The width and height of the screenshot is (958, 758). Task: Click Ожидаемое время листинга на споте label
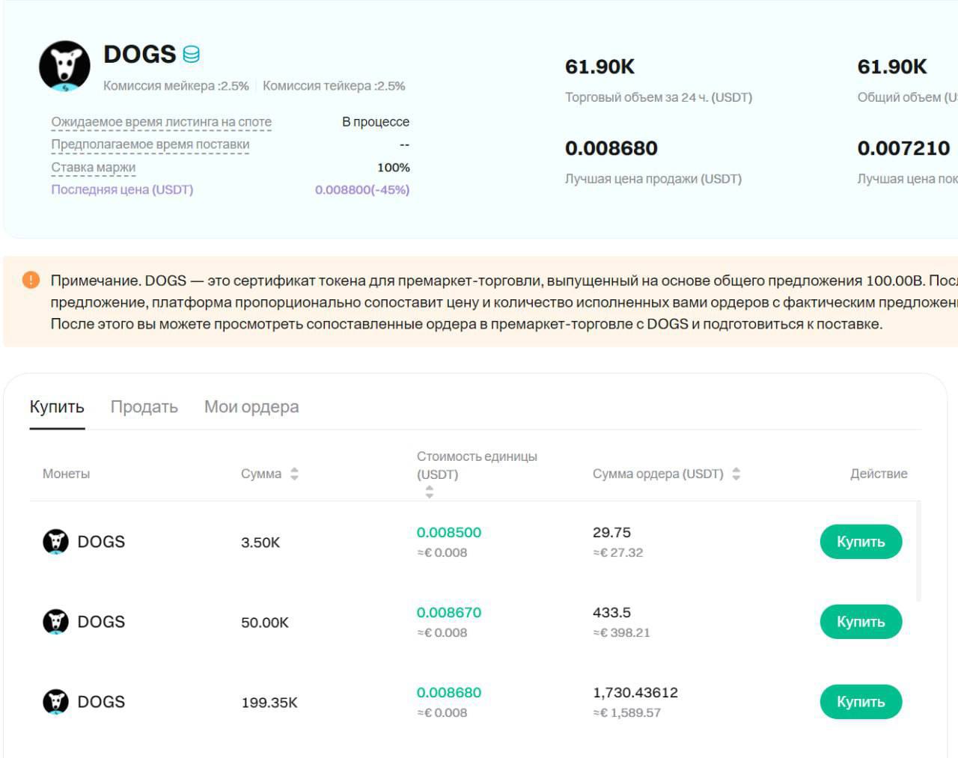[161, 122]
